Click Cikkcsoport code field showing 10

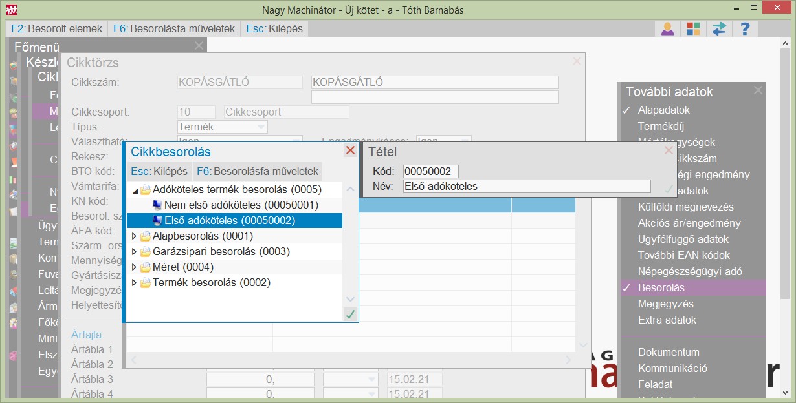[x=197, y=112]
